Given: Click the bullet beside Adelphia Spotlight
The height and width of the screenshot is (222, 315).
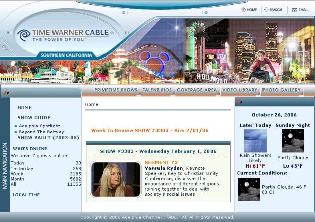Looking at the screenshot, I should pos(16,126).
